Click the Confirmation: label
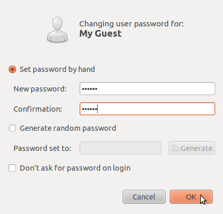 pos(38,109)
